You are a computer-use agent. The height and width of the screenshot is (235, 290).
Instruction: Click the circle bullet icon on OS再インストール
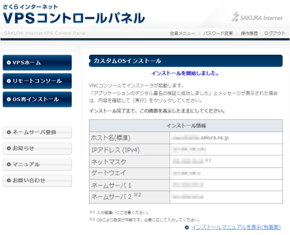[x=9, y=99]
